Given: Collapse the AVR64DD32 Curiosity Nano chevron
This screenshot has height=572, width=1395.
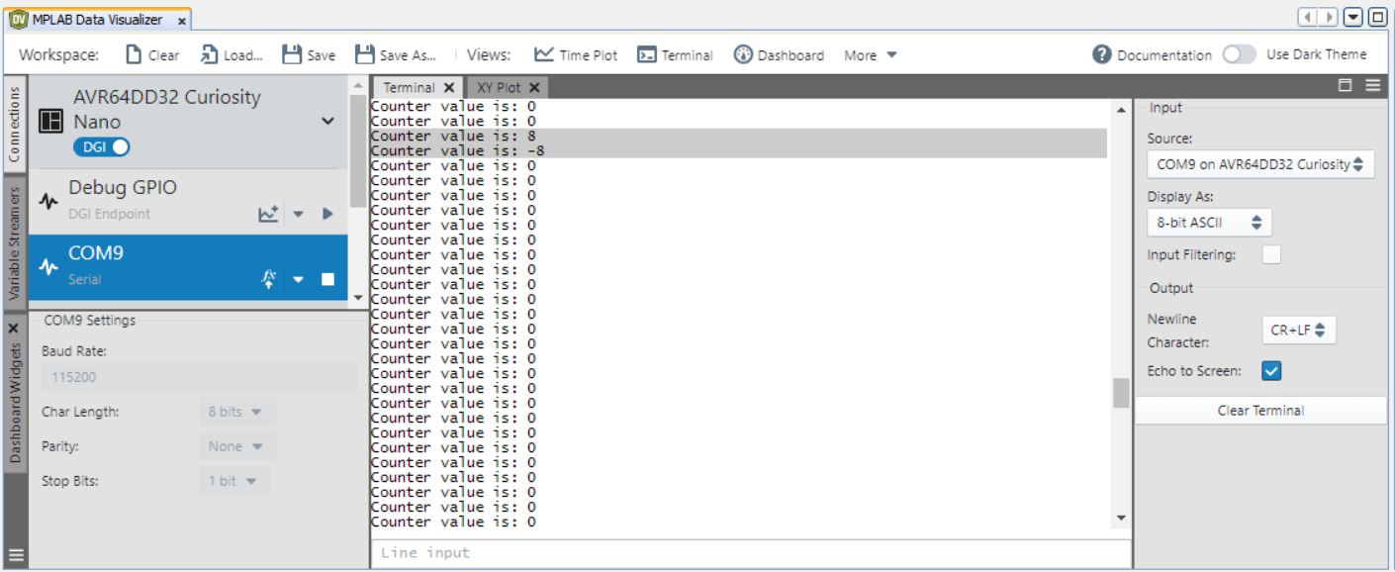Looking at the screenshot, I should (x=329, y=121).
